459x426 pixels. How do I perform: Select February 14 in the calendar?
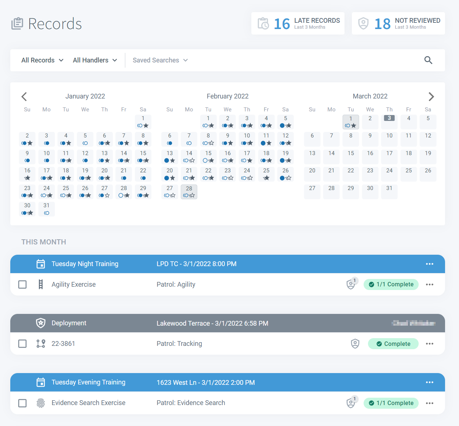pos(189,157)
